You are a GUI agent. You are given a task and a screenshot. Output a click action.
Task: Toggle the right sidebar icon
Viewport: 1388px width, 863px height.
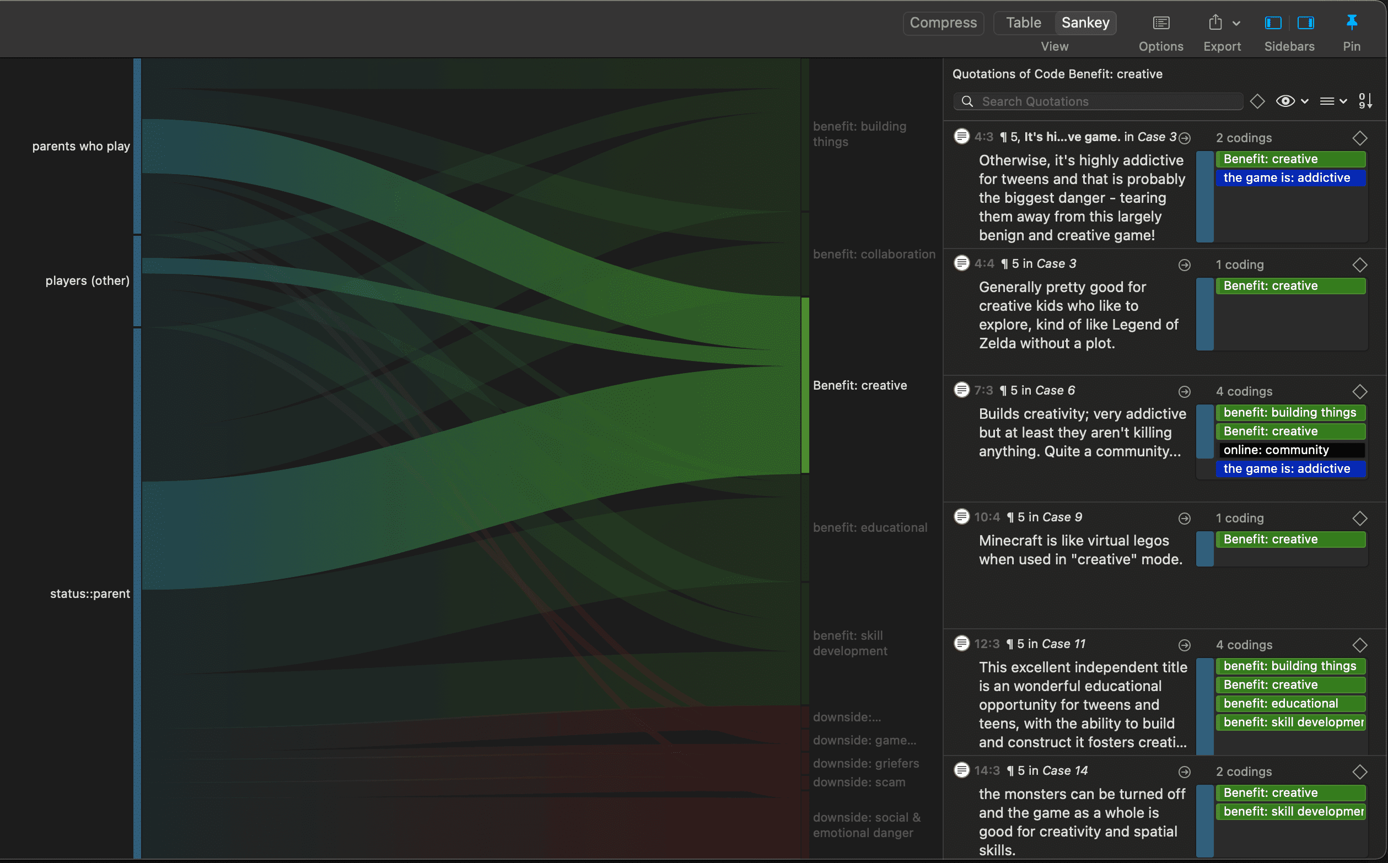(1306, 23)
